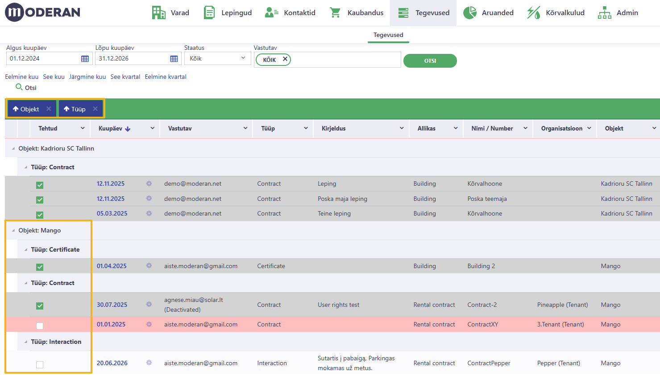Open Allikas column filter menu
660x375 pixels.
[x=456, y=128]
